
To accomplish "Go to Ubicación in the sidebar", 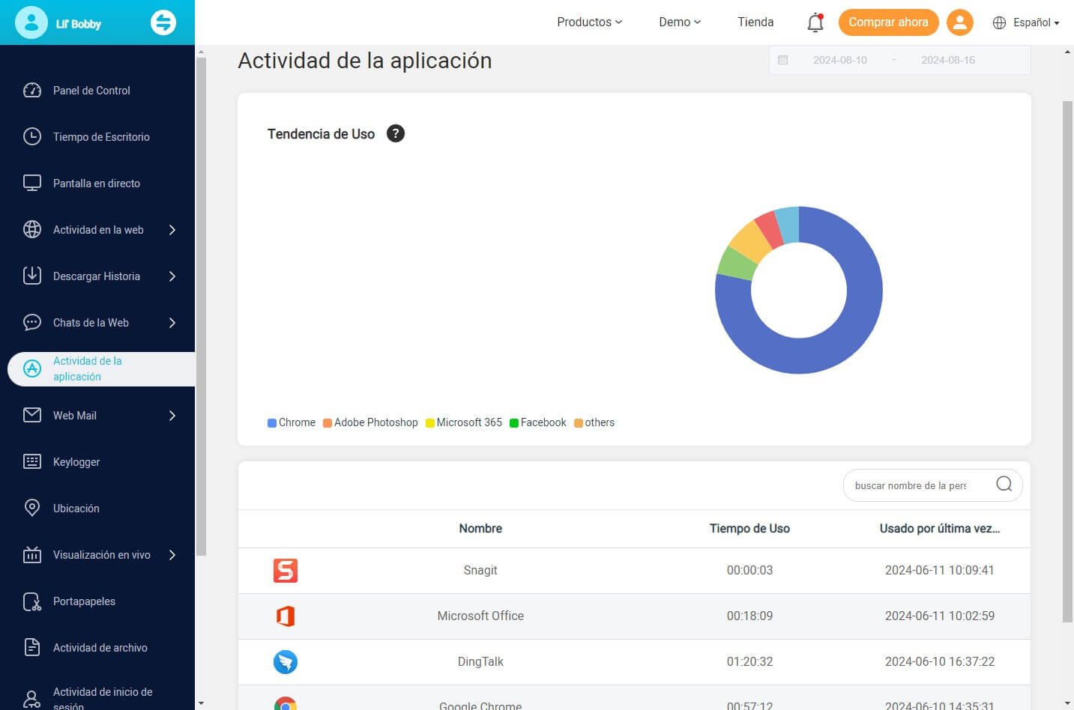I will [x=76, y=509].
